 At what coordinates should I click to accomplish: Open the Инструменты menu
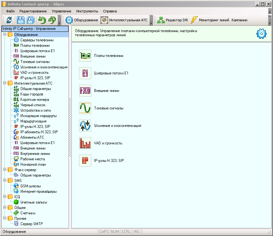87,11
